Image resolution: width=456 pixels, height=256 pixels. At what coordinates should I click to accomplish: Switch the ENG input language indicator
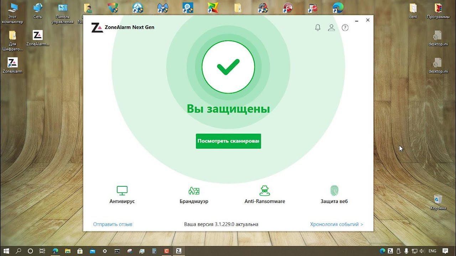(432, 251)
